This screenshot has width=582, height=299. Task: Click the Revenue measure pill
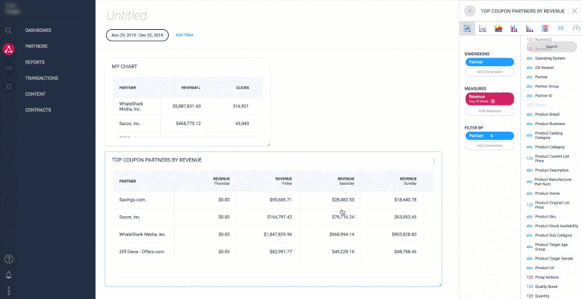489,98
